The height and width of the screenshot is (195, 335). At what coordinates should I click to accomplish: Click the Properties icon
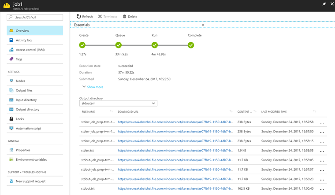11,150
